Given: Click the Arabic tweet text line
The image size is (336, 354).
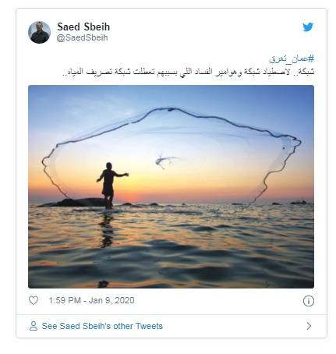Looking at the screenshot, I should (x=189, y=72).
